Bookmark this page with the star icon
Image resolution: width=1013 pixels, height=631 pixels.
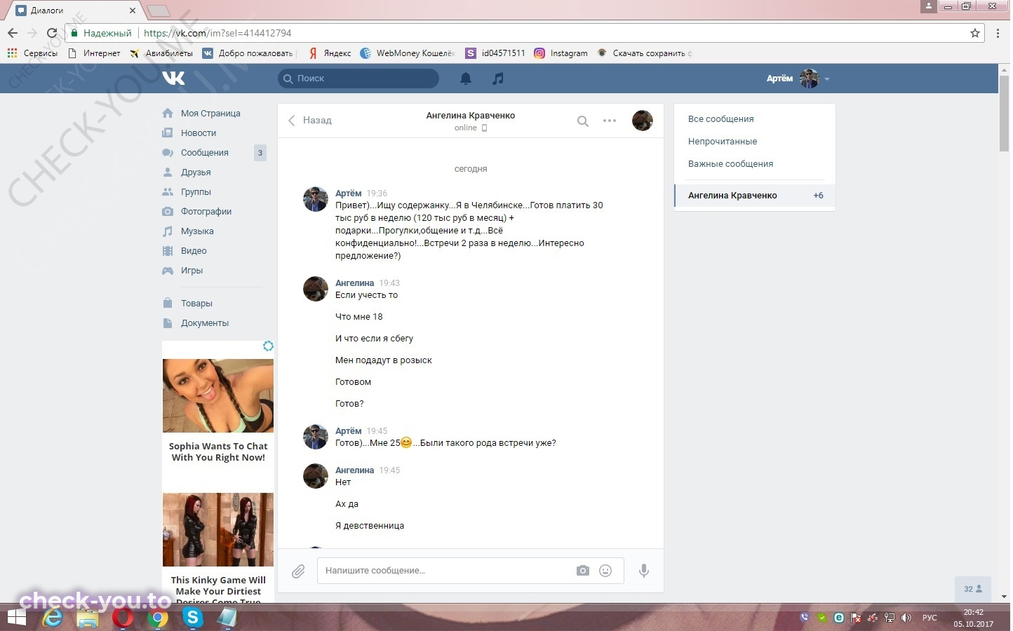[x=975, y=33]
